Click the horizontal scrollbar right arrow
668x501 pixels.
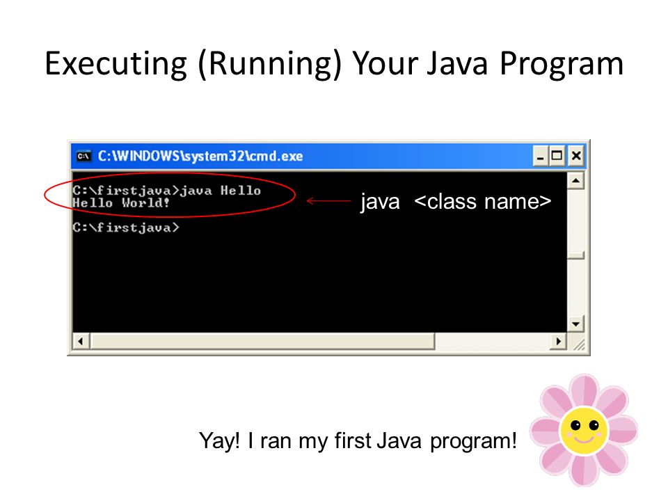pyautogui.click(x=559, y=341)
